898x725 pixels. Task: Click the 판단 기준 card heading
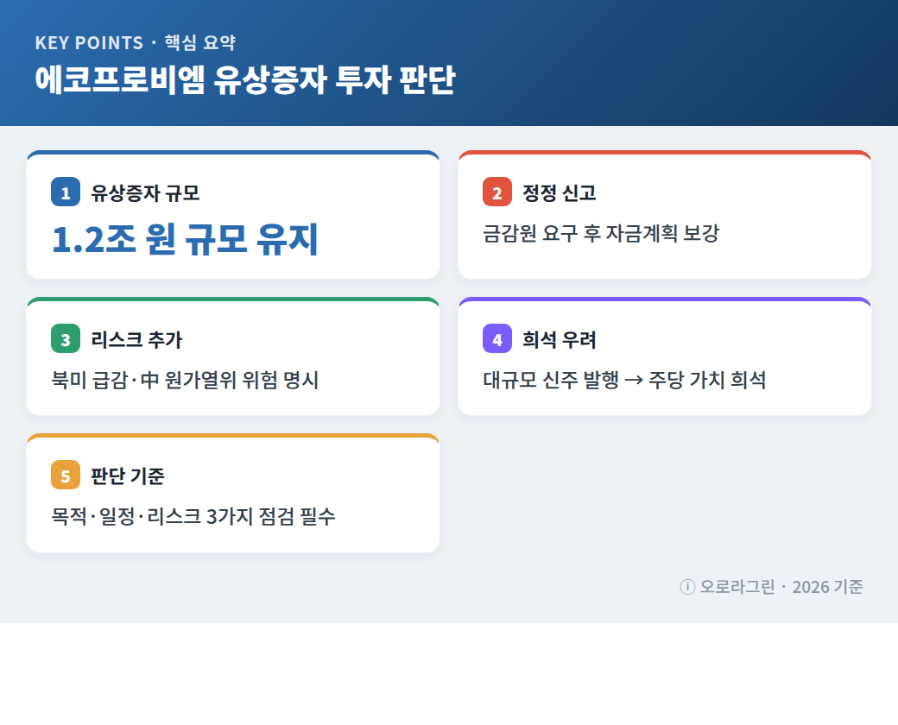[128, 476]
